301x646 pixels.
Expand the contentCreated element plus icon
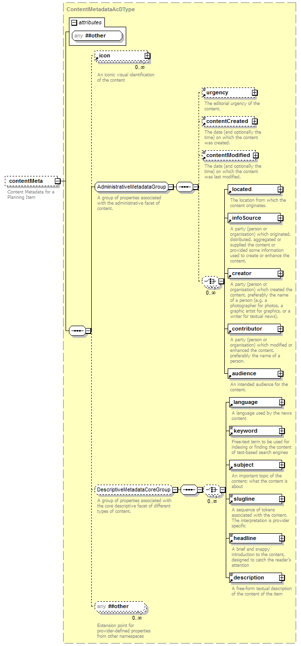(254, 122)
